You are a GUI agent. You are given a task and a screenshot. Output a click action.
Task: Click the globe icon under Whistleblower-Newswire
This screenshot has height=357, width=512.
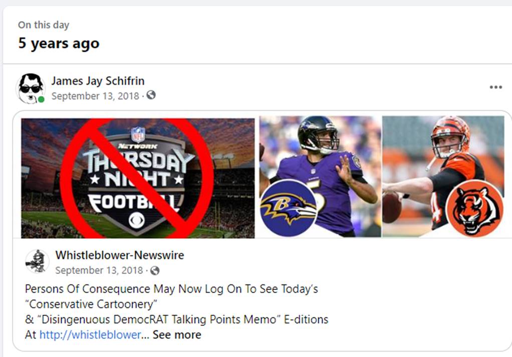point(155,270)
